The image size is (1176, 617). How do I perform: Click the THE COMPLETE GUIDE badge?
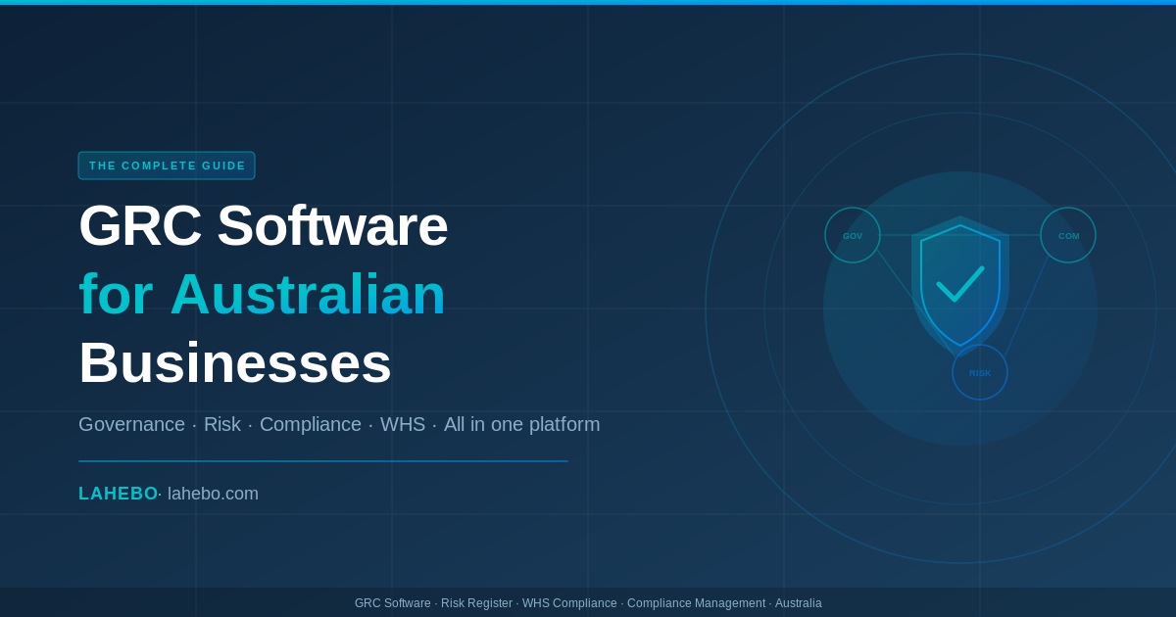(x=167, y=166)
